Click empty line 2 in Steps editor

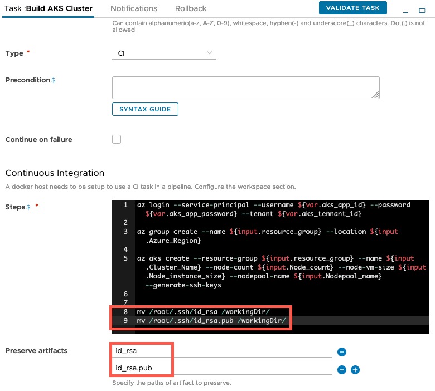tap(281, 223)
